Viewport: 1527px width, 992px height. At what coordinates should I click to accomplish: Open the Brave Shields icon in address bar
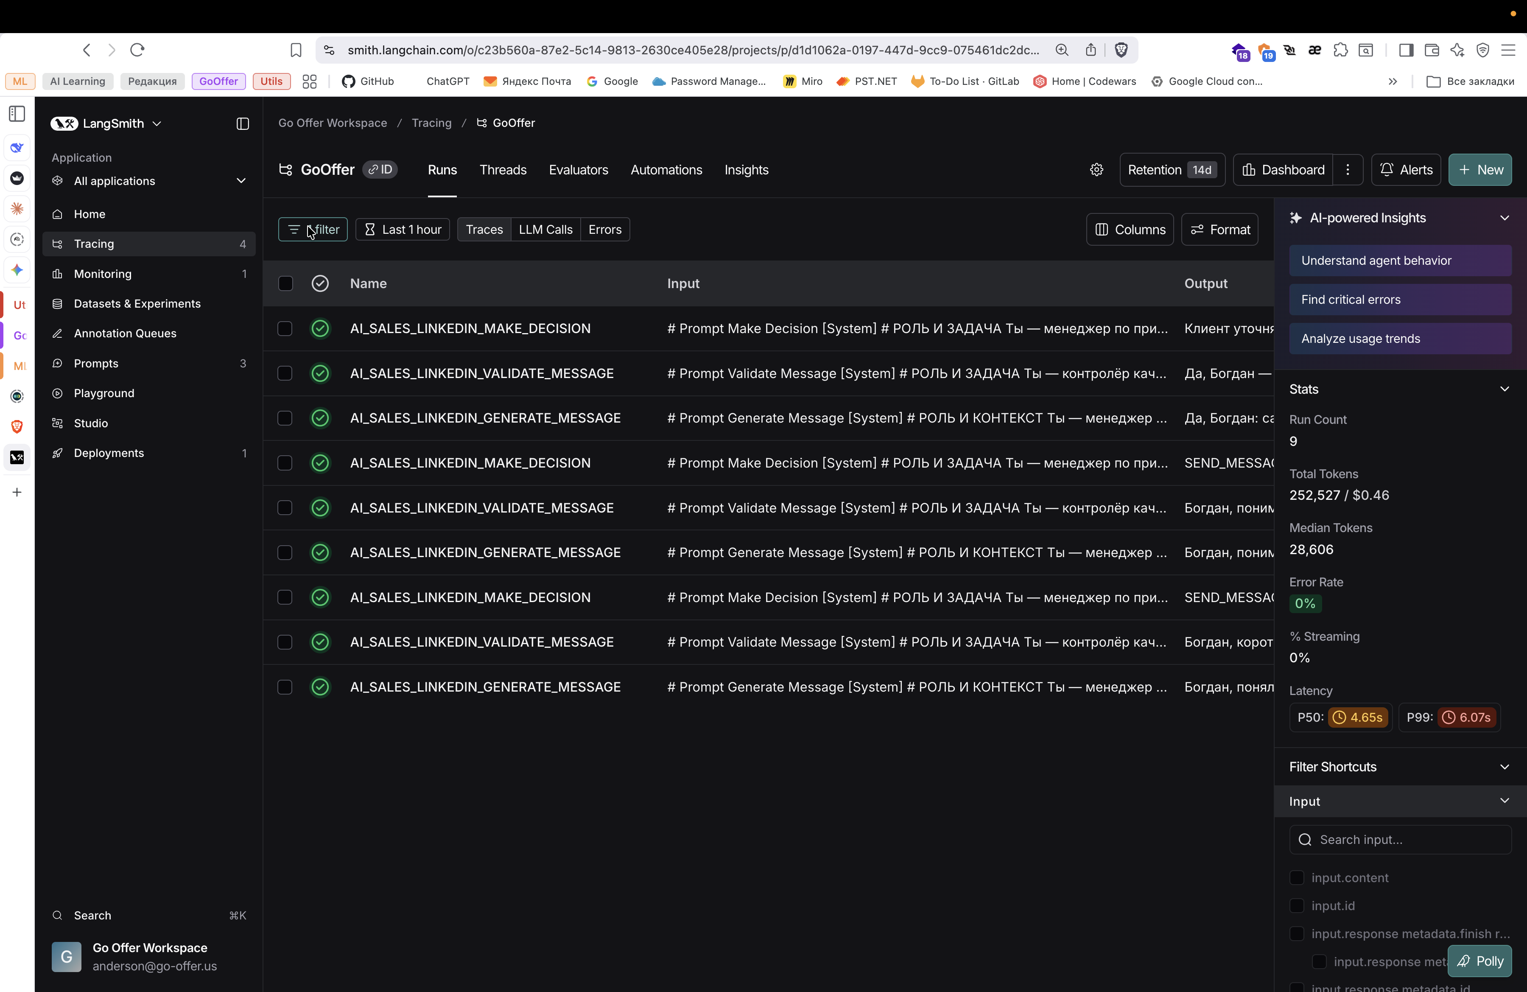1121,50
